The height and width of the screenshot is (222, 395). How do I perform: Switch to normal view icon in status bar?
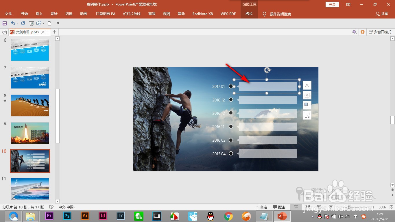[296, 207]
